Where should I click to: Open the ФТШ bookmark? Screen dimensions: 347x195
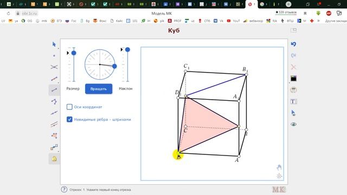[287, 21]
